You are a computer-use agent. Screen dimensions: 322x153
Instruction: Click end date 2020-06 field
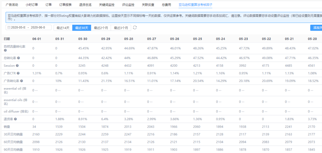click(x=38, y=27)
